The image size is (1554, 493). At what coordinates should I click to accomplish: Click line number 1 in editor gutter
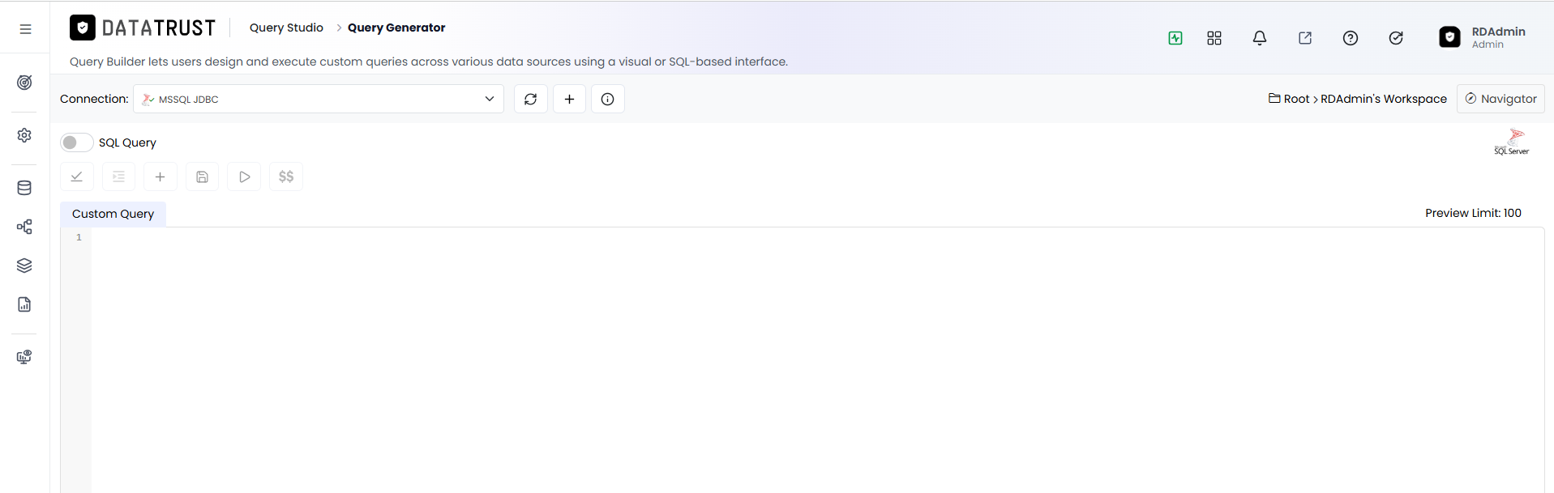(x=79, y=237)
